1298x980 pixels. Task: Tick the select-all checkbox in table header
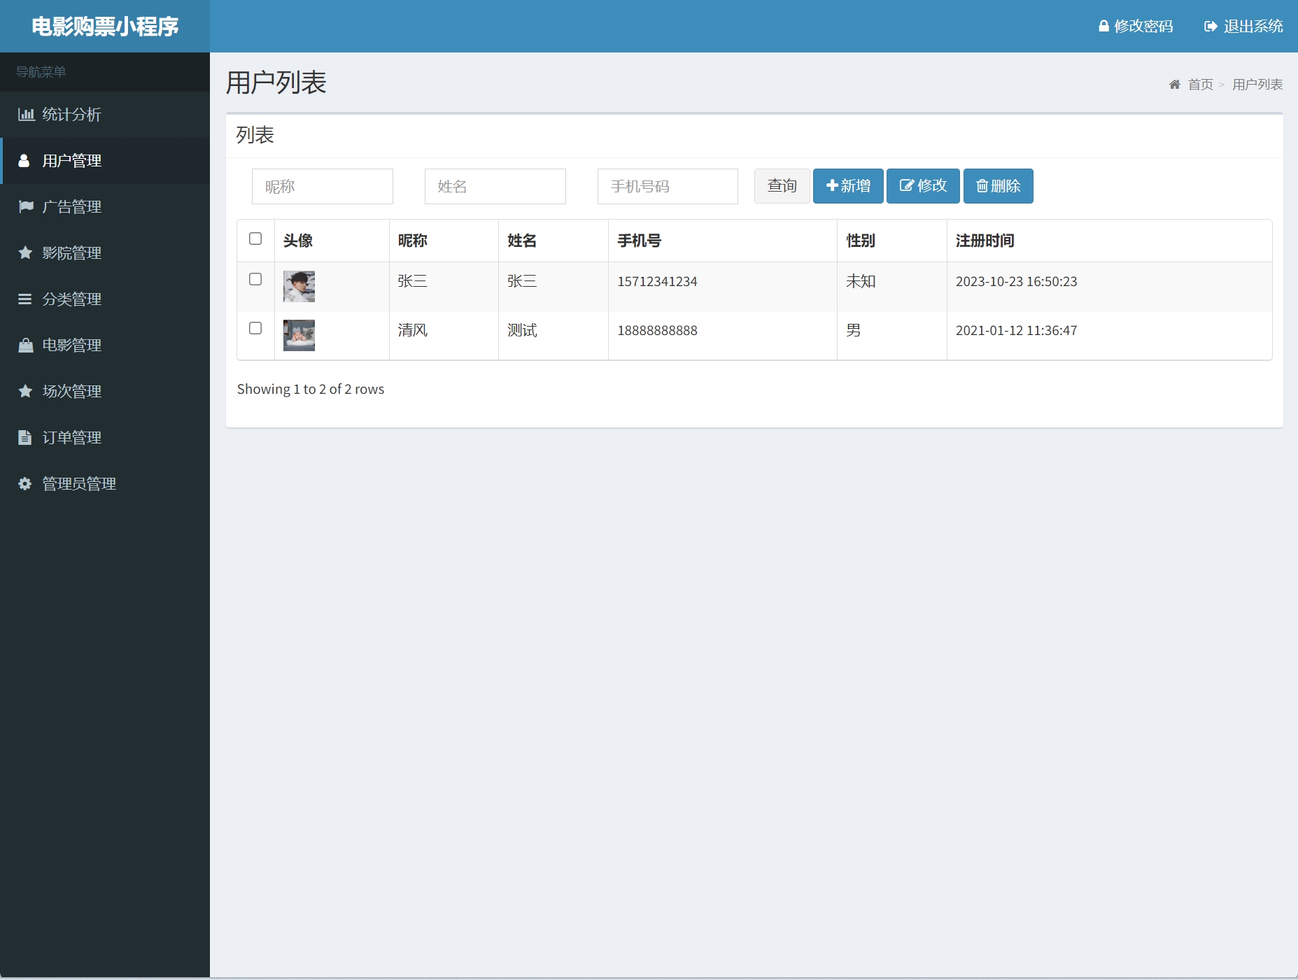click(255, 239)
